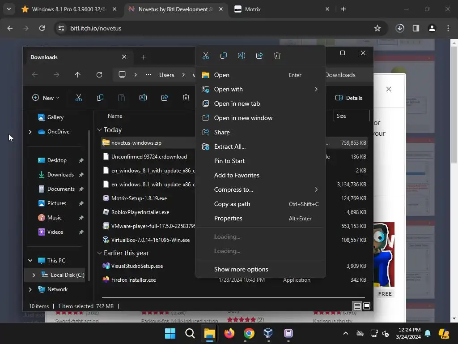Select Open in new tab
This screenshot has height=344, width=458.
(260, 103)
